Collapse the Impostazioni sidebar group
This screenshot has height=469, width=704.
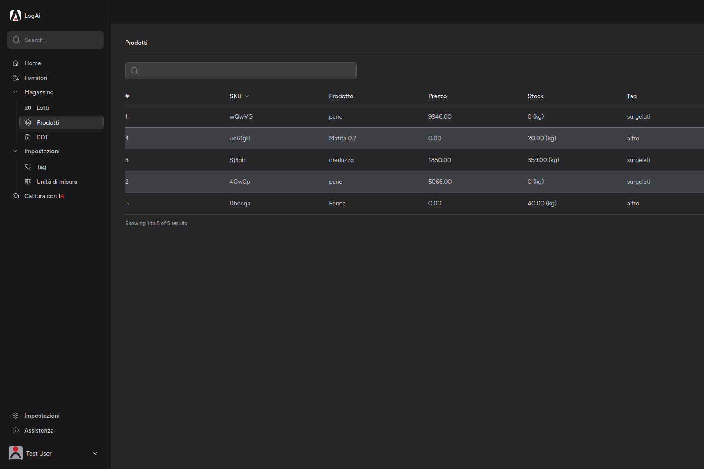pos(15,151)
